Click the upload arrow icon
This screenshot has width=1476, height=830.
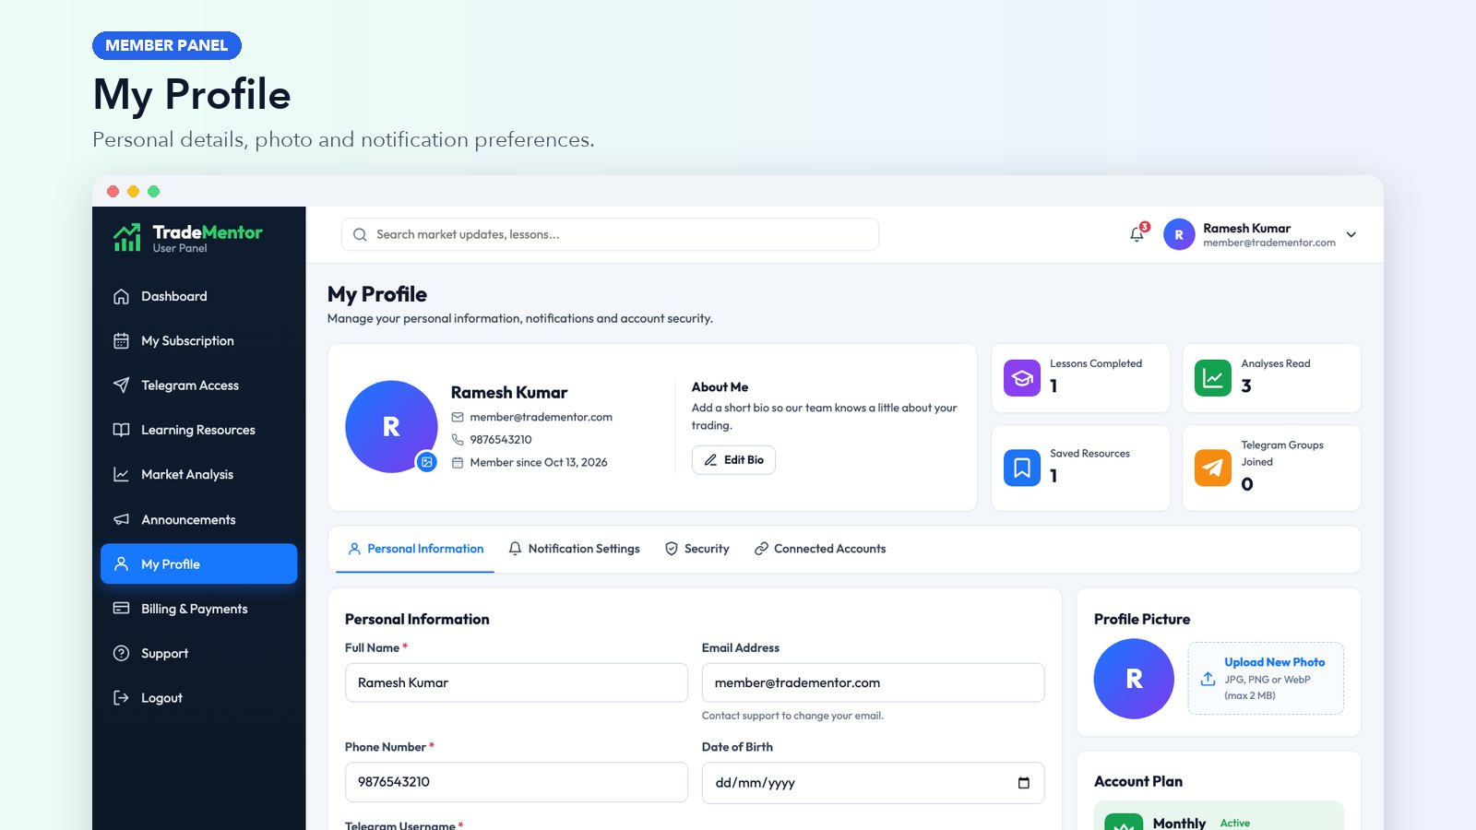coord(1208,679)
